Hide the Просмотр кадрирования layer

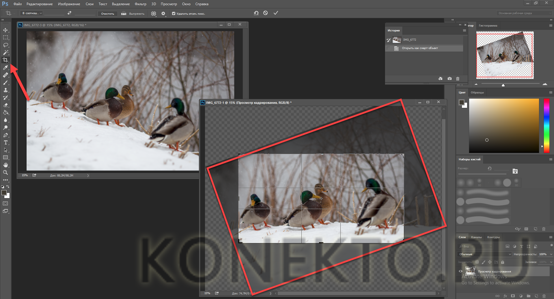coord(460,271)
